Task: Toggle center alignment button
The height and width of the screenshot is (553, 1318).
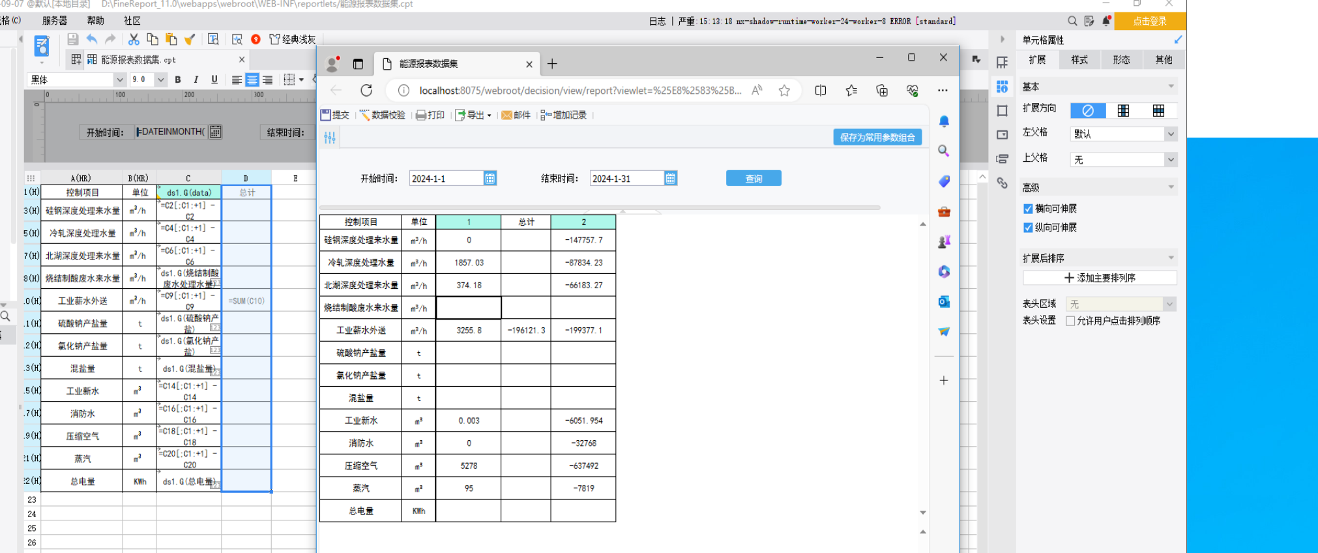Action: (252, 80)
